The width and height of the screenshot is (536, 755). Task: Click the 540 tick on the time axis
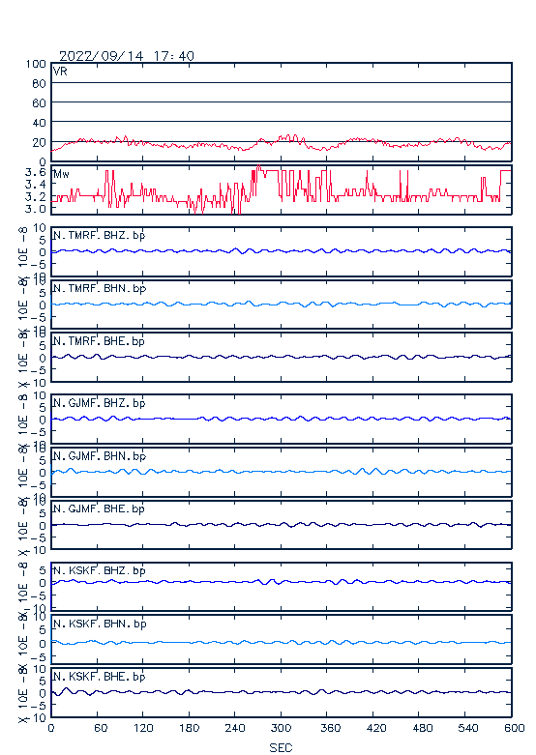coord(467,728)
